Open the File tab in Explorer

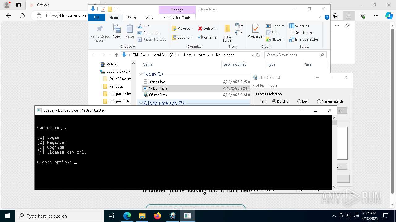pos(97,18)
